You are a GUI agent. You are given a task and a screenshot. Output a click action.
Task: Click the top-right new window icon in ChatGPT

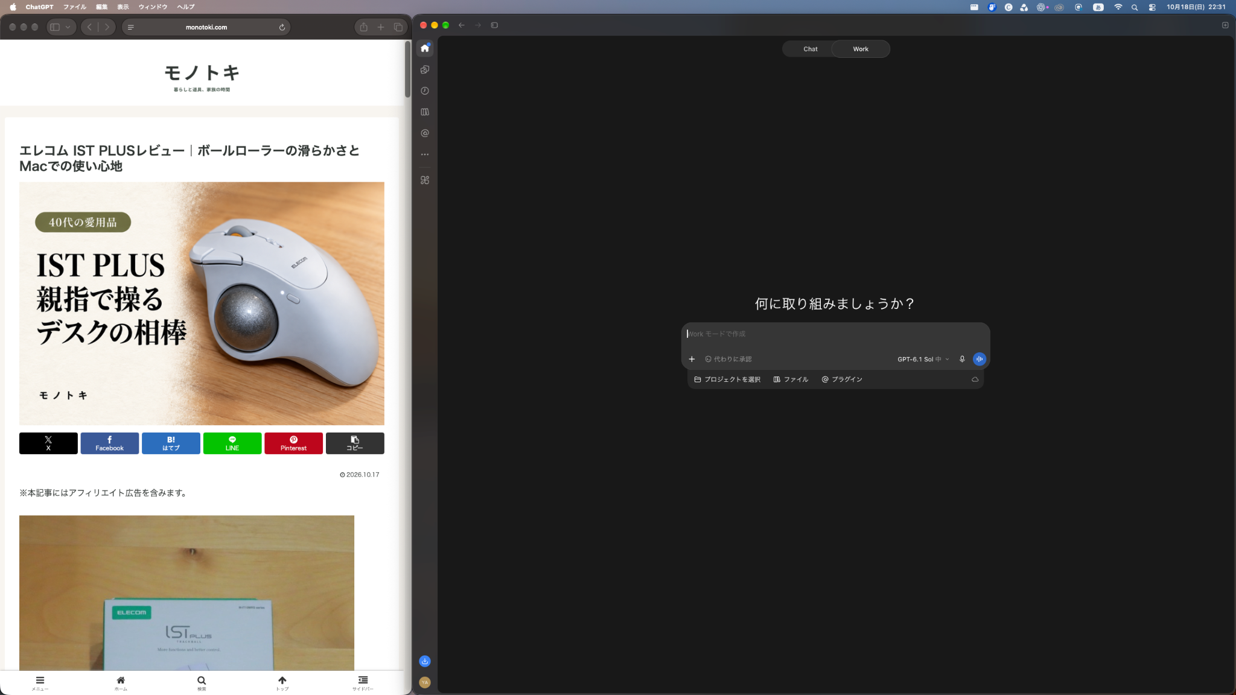coord(1225,25)
